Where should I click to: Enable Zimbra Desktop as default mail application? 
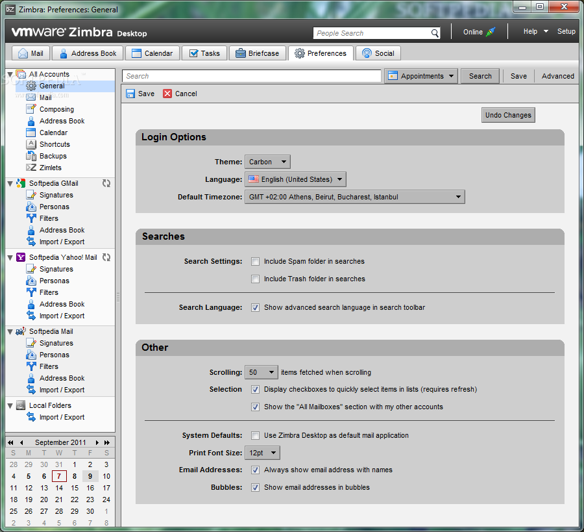point(255,435)
